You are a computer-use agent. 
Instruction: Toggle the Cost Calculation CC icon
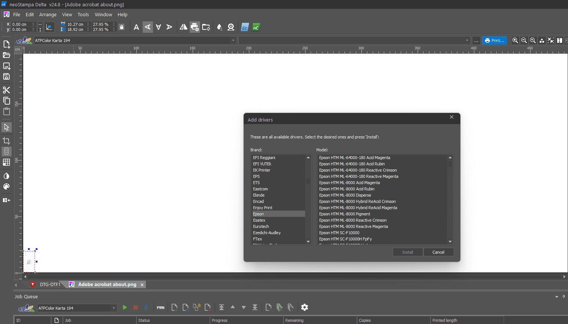244,27
